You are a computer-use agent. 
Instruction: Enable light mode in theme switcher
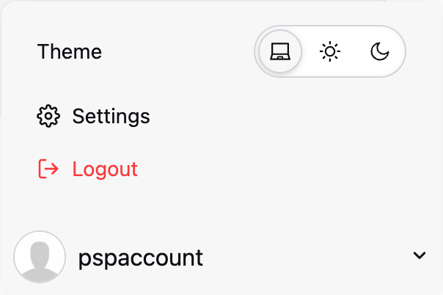[330, 51]
